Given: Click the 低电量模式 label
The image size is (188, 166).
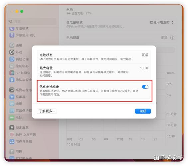Looking at the screenshot, I should click(75, 22).
